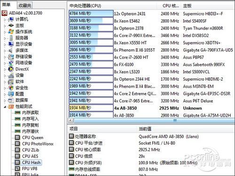Viewport: 235px width, 176px height.
Task: Click the horizontal scrollbar left arrow
Action: [x=70, y=121]
